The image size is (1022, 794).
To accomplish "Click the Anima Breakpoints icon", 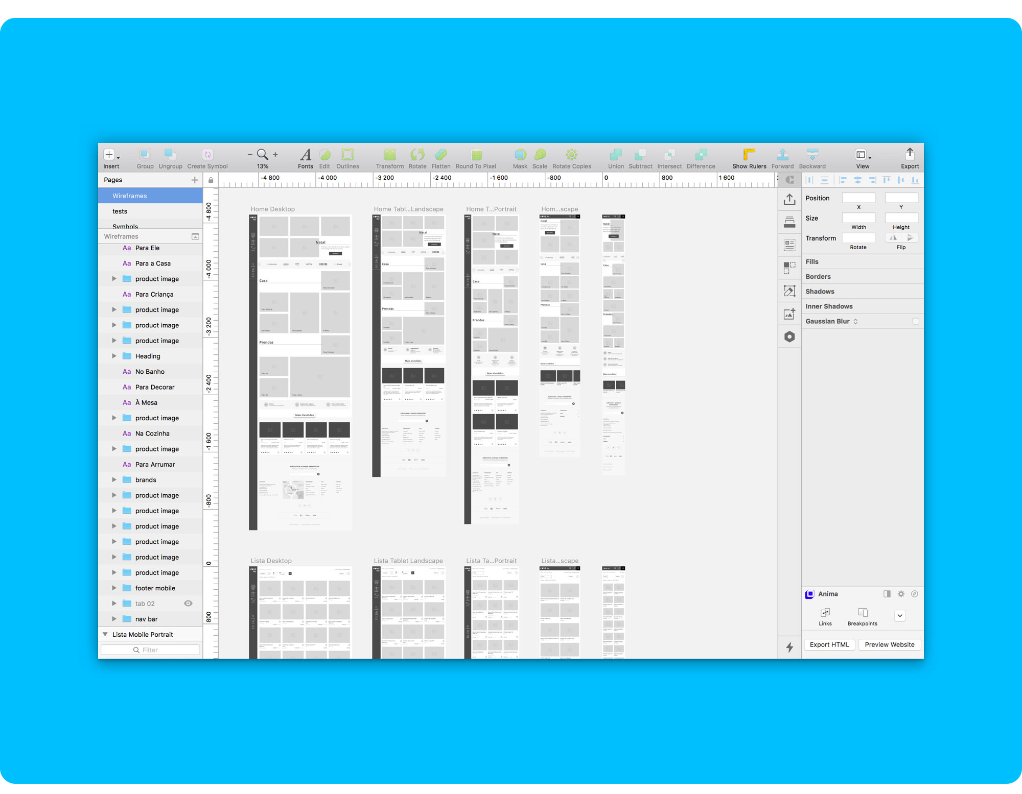I will pyautogui.click(x=863, y=613).
